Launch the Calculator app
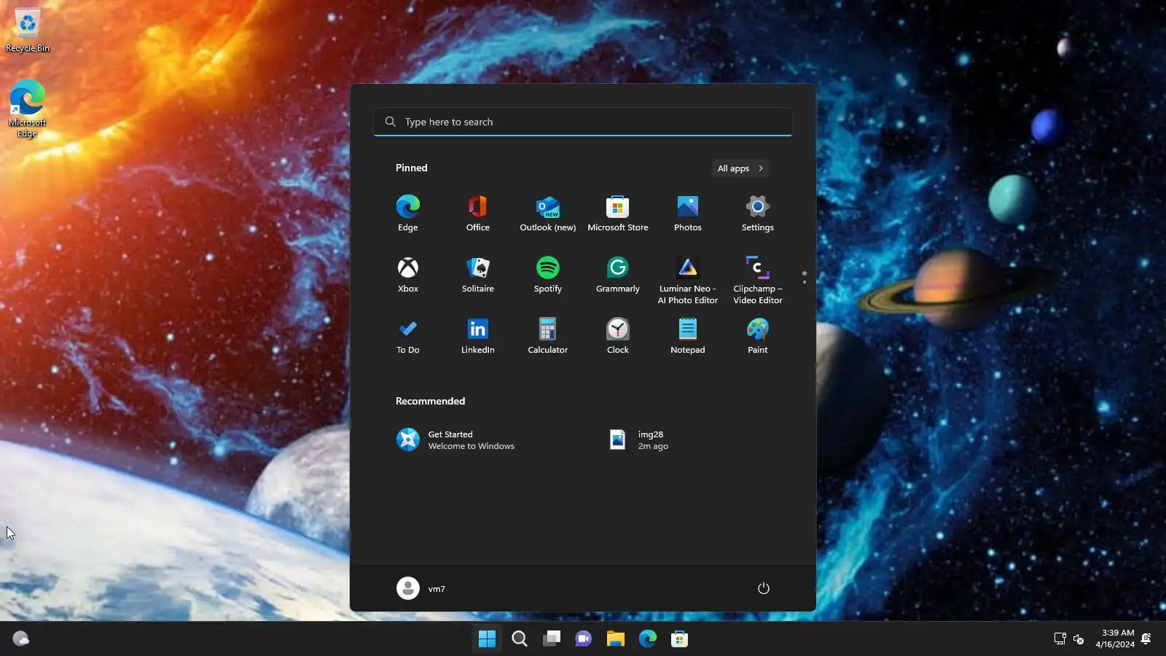 point(548,336)
